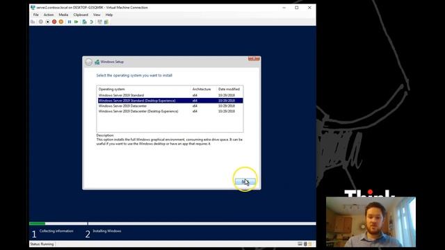Image resolution: width=445 pixels, height=250 pixels.
Task: Open the Media menu
Action: coord(63,15)
